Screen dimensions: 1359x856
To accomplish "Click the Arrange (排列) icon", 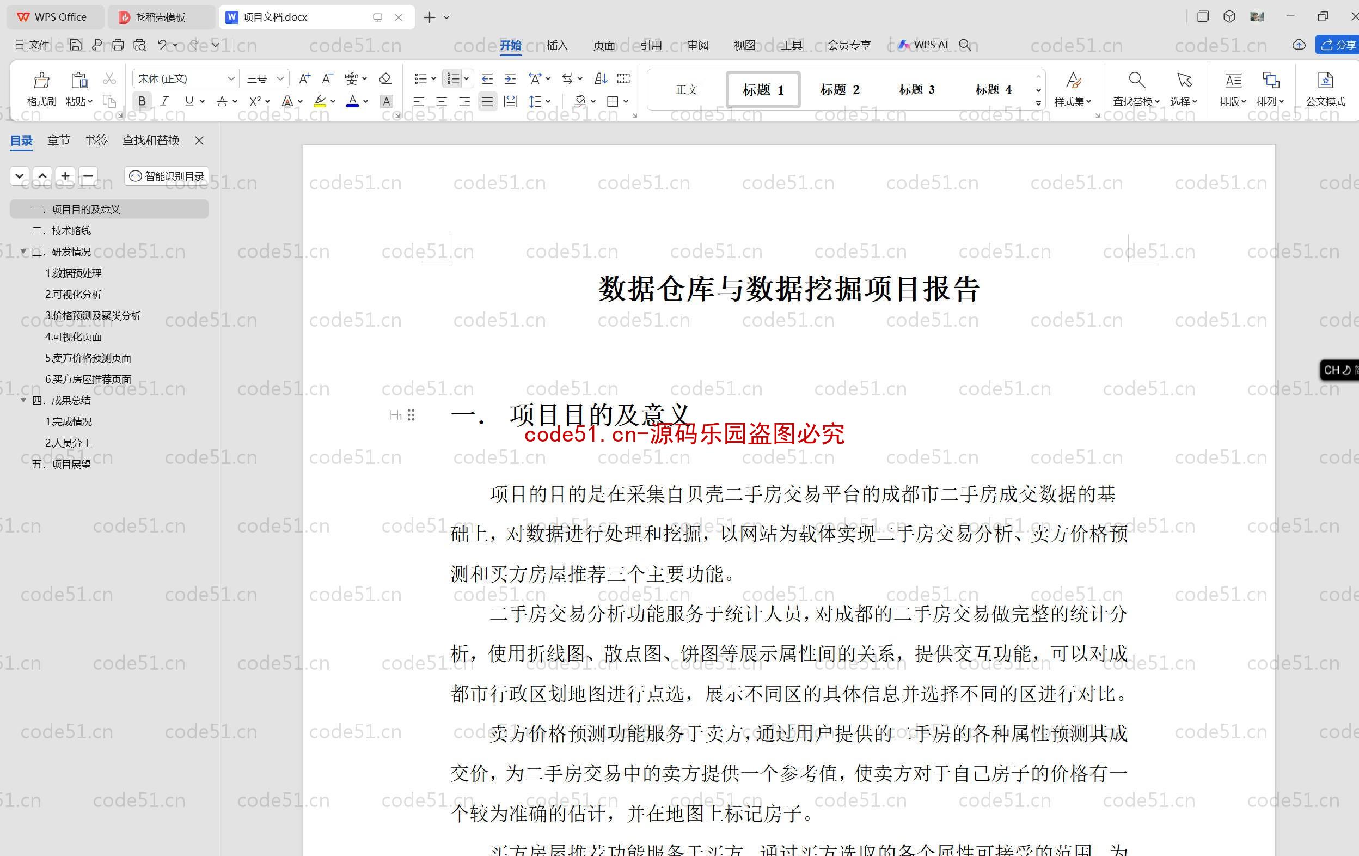I will coord(1270,80).
